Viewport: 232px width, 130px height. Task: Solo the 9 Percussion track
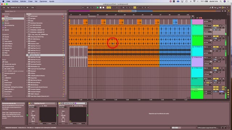[x=220, y=26]
